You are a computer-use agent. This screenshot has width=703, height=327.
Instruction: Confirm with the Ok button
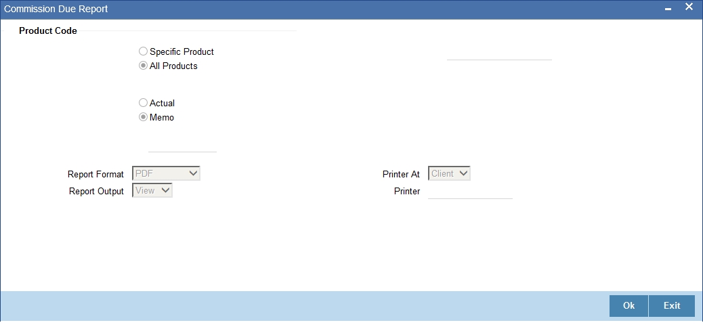pyautogui.click(x=629, y=305)
